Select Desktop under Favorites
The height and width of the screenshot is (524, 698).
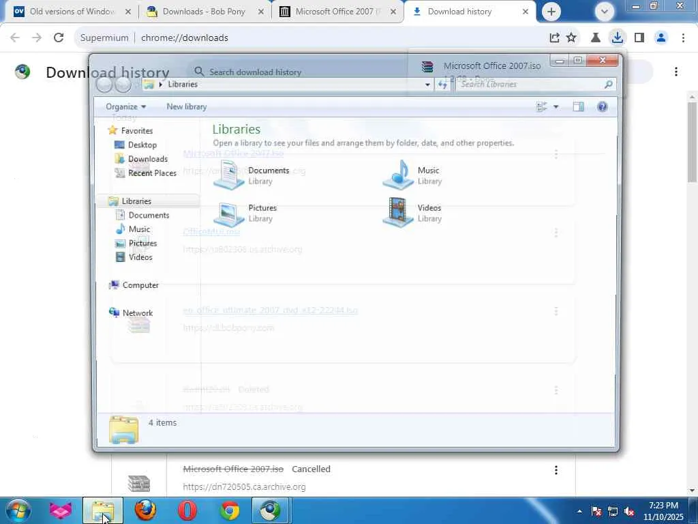click(x=142, y=145)
